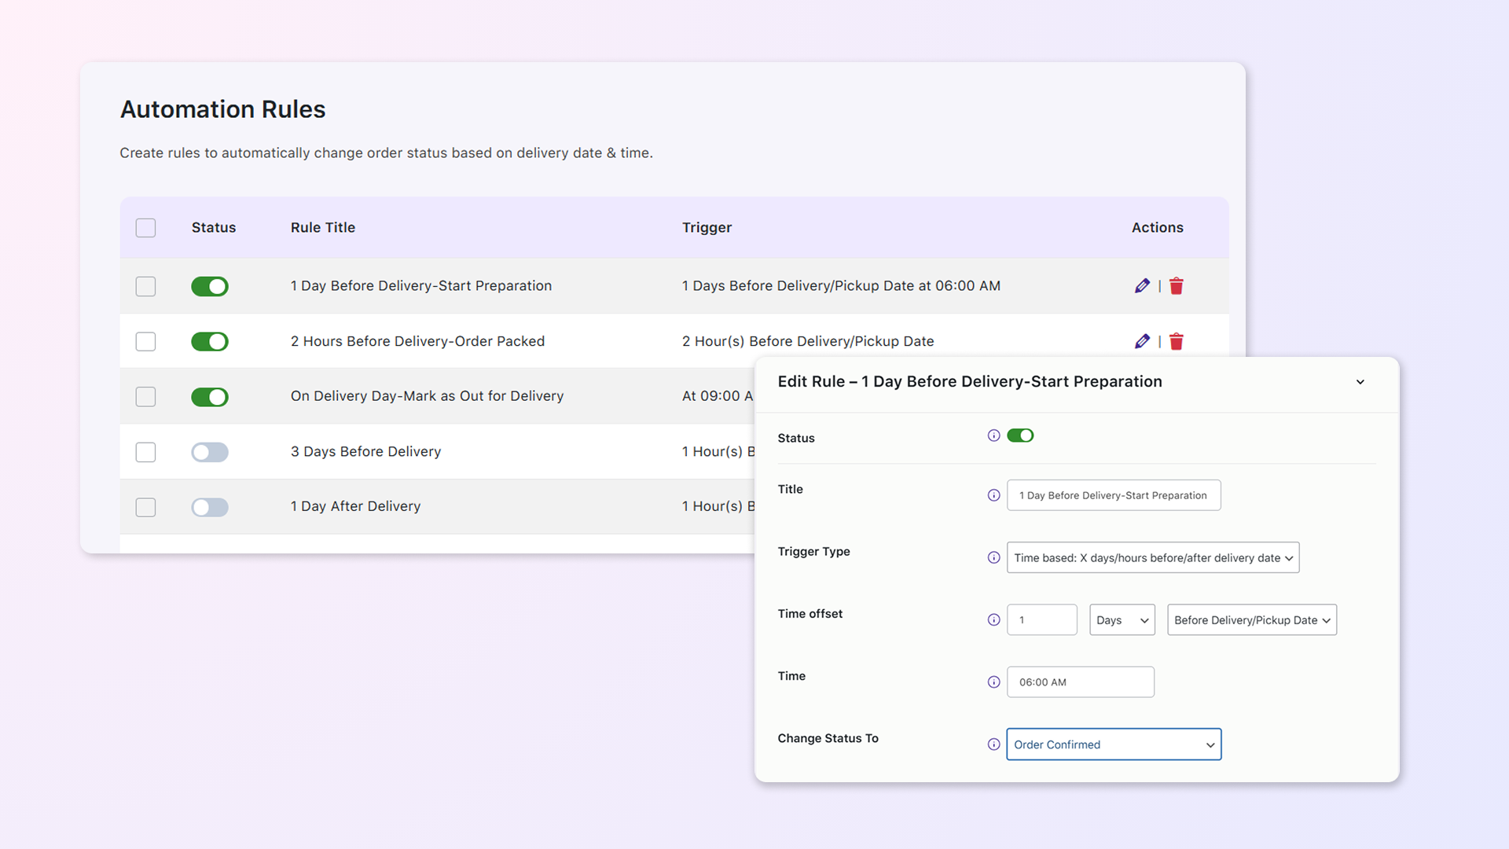Check the select-all checkbox in table header
Image resolution: width=1509 pixels, height=849 pixels.
click(145, 228)
